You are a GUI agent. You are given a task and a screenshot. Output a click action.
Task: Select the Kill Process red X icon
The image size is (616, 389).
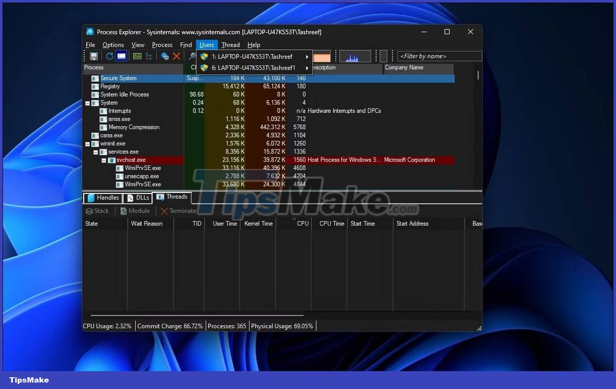177,56
